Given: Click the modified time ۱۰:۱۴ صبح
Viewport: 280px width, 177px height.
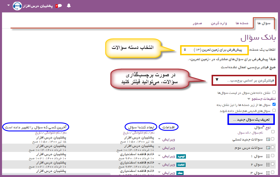Looking at the screenshot, I should (x=36, y=150).
